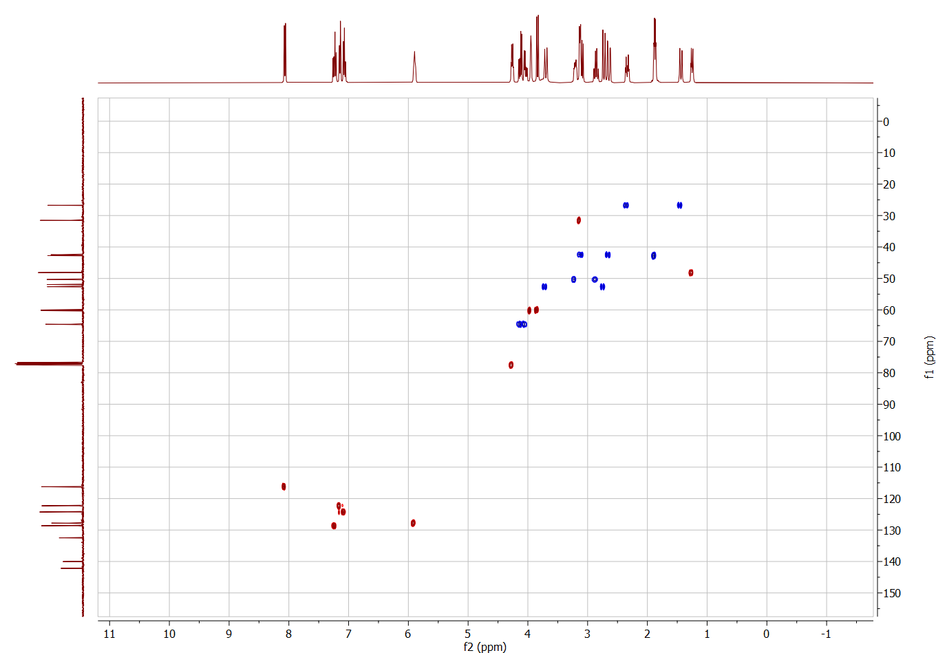
Task: Select the red cross peak at 5.9 ppm
Action: point(413,523)
